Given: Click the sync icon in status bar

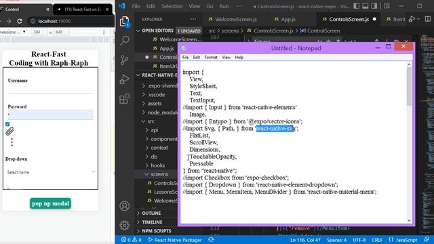Looking at the screenshot, I should (x=211, y=240).
